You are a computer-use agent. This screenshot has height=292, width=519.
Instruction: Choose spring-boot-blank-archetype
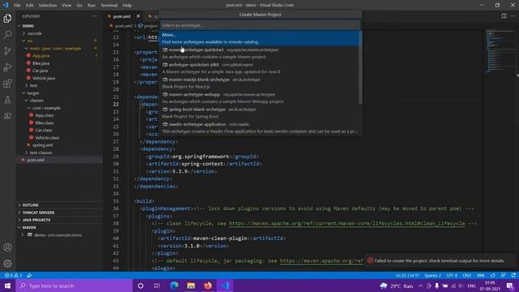pyautogui.click(x=259, y=113)
